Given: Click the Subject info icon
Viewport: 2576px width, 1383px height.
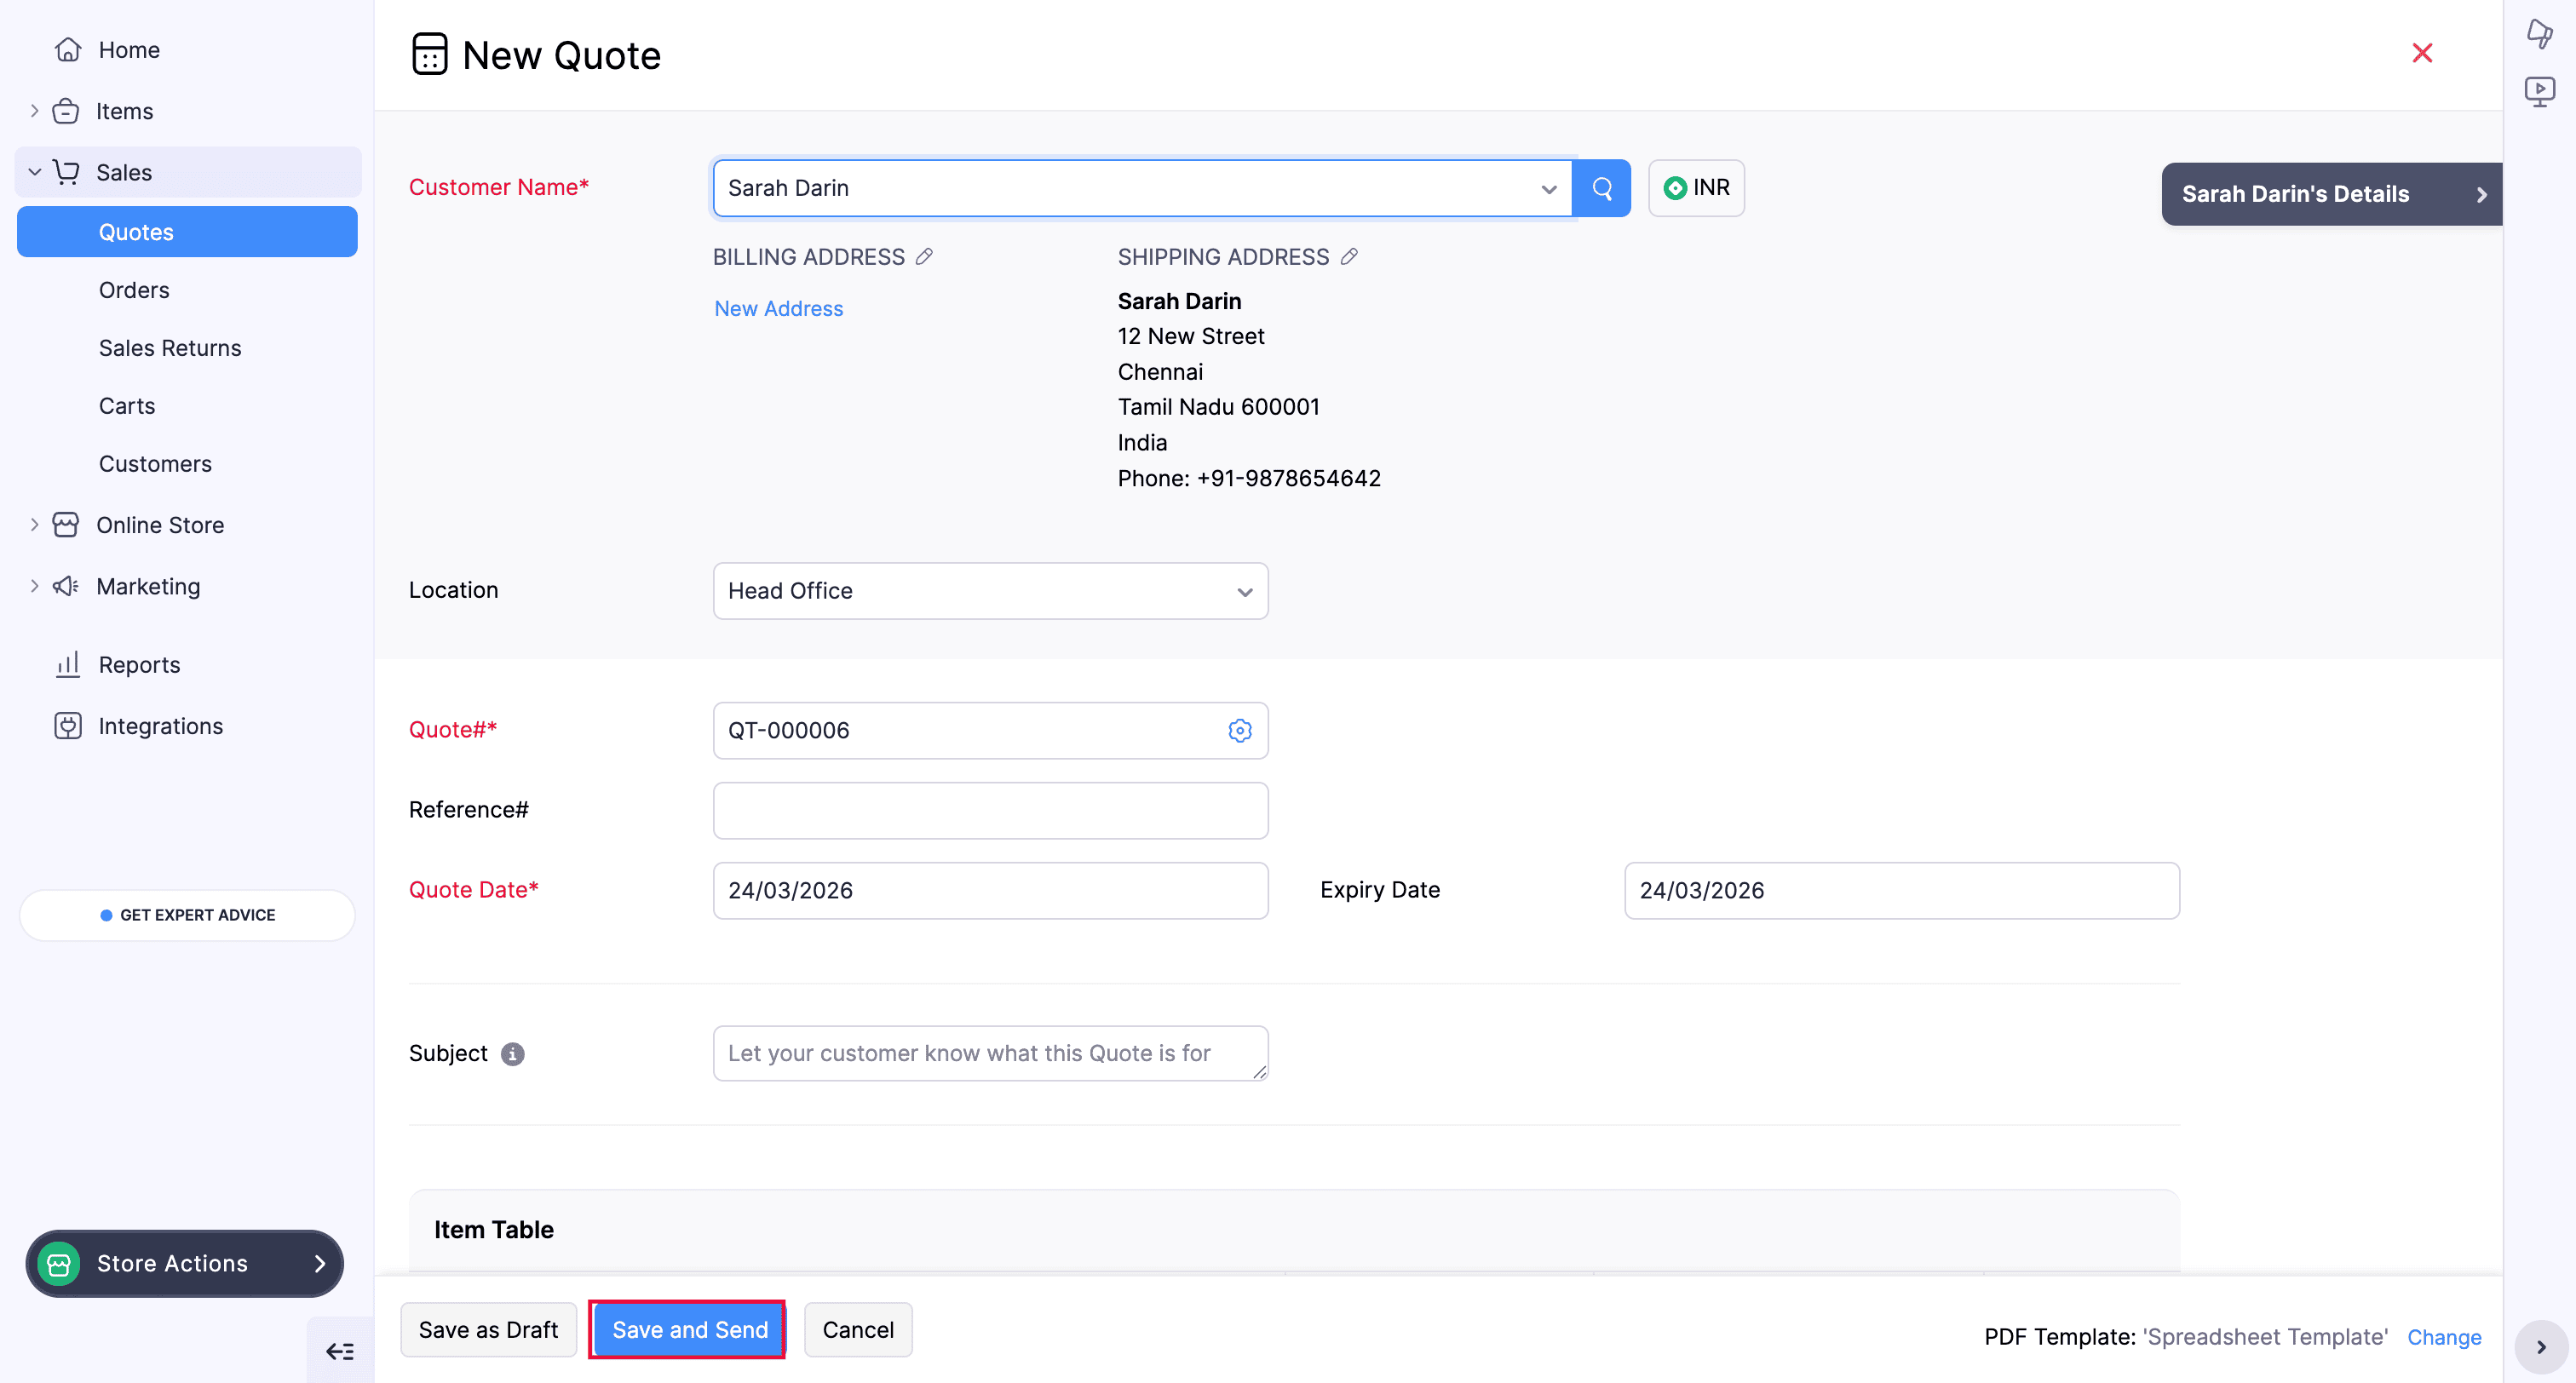Looking at the screenshot, I should coord(512,1054).
